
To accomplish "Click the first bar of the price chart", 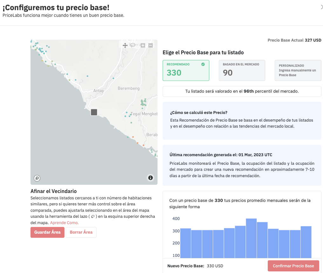I will click(x=185, y=243).
